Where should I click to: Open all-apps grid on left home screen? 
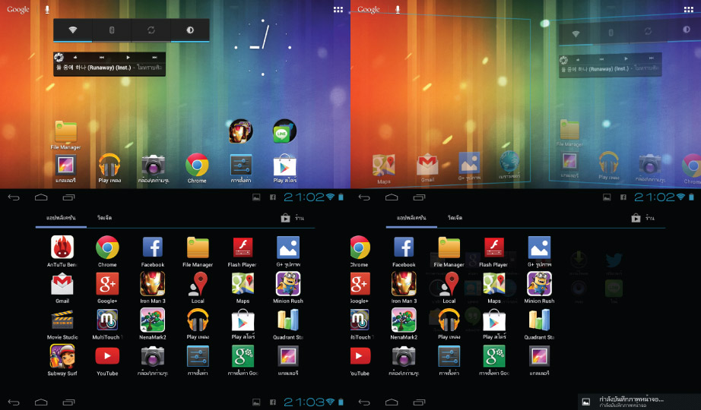click(338, 9)
